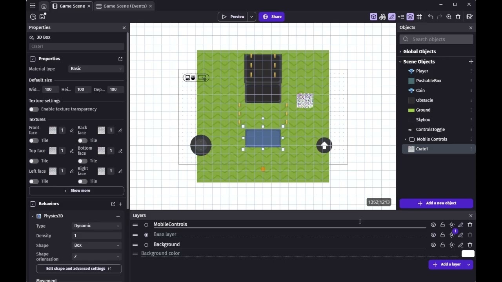Click the undo arrow
Image resolution: width=502 pixels, height=282 pixels.
coord(431,17)
